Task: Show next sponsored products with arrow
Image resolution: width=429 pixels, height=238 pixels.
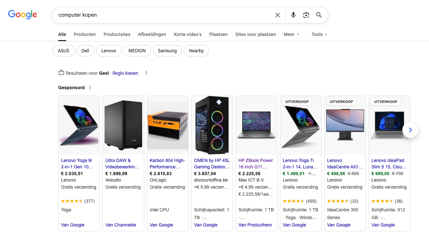Action: point(410,130)
